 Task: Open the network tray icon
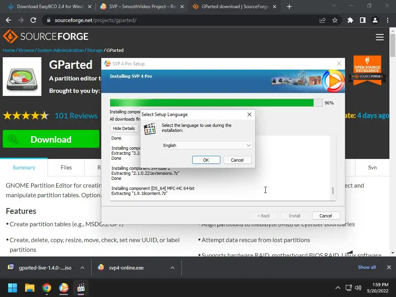click(349, 288)
